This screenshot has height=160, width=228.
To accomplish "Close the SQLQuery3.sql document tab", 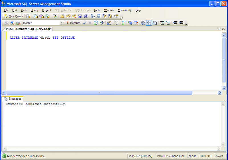I will 223,29.
